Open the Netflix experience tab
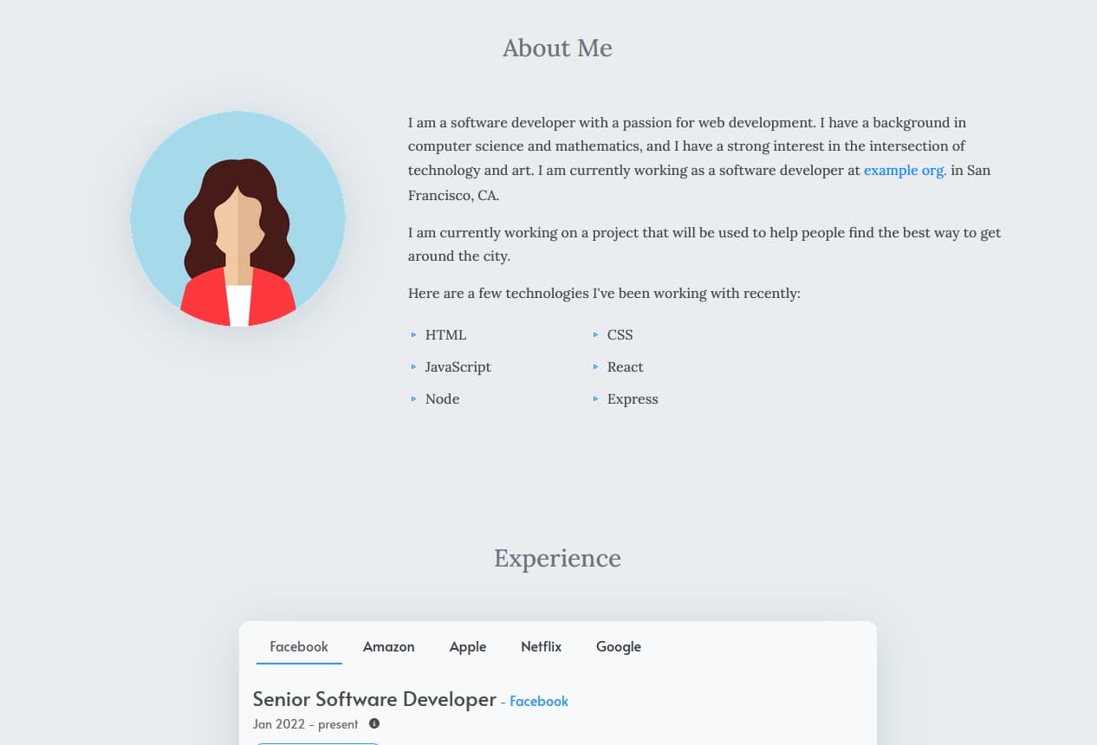The height and width of the screenshot is (745, 1097). click(541, 646)
